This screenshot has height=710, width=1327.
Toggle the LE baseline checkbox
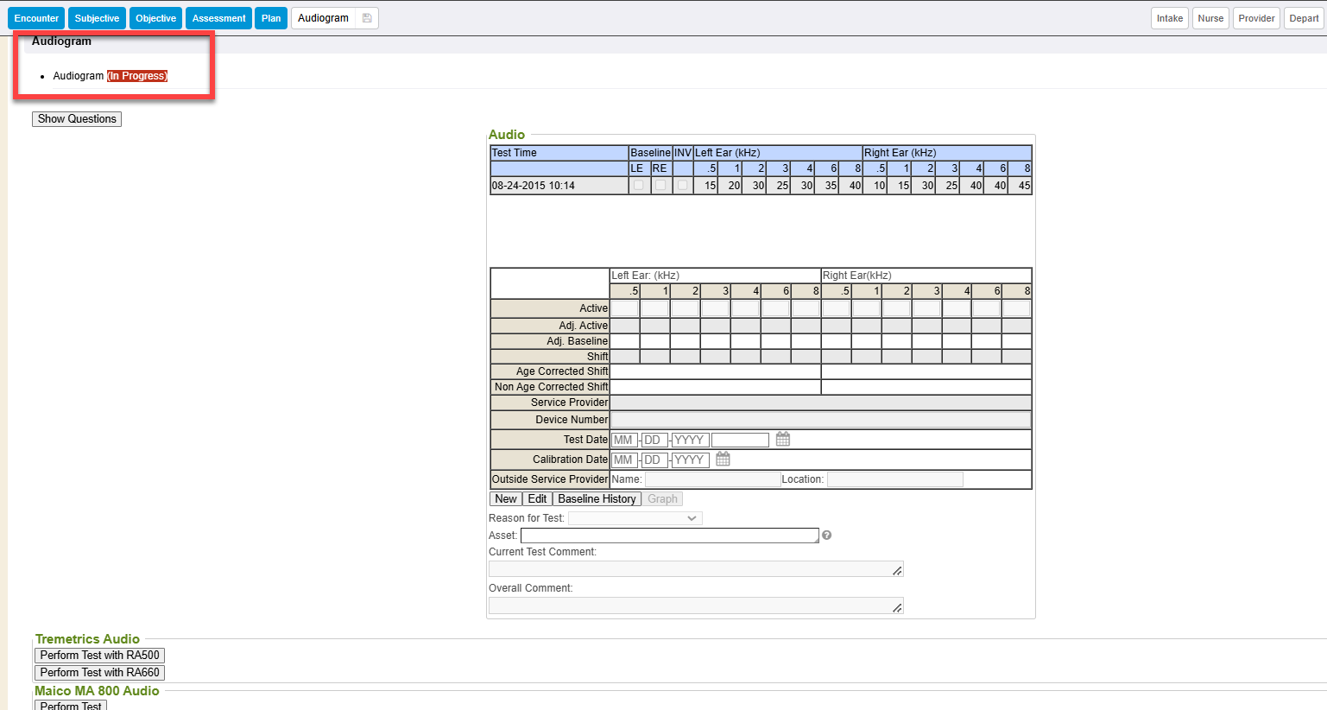click(638, 185)
